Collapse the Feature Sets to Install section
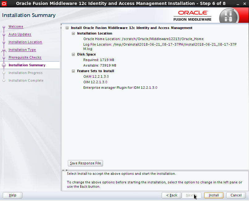This screenshot has width=249, height=201. pos(73,71)
